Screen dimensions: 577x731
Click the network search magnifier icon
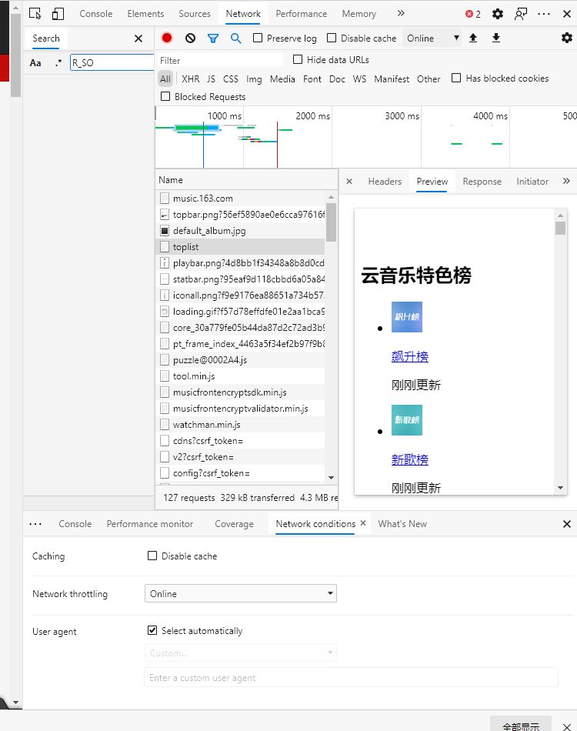[x=236, y=38]
